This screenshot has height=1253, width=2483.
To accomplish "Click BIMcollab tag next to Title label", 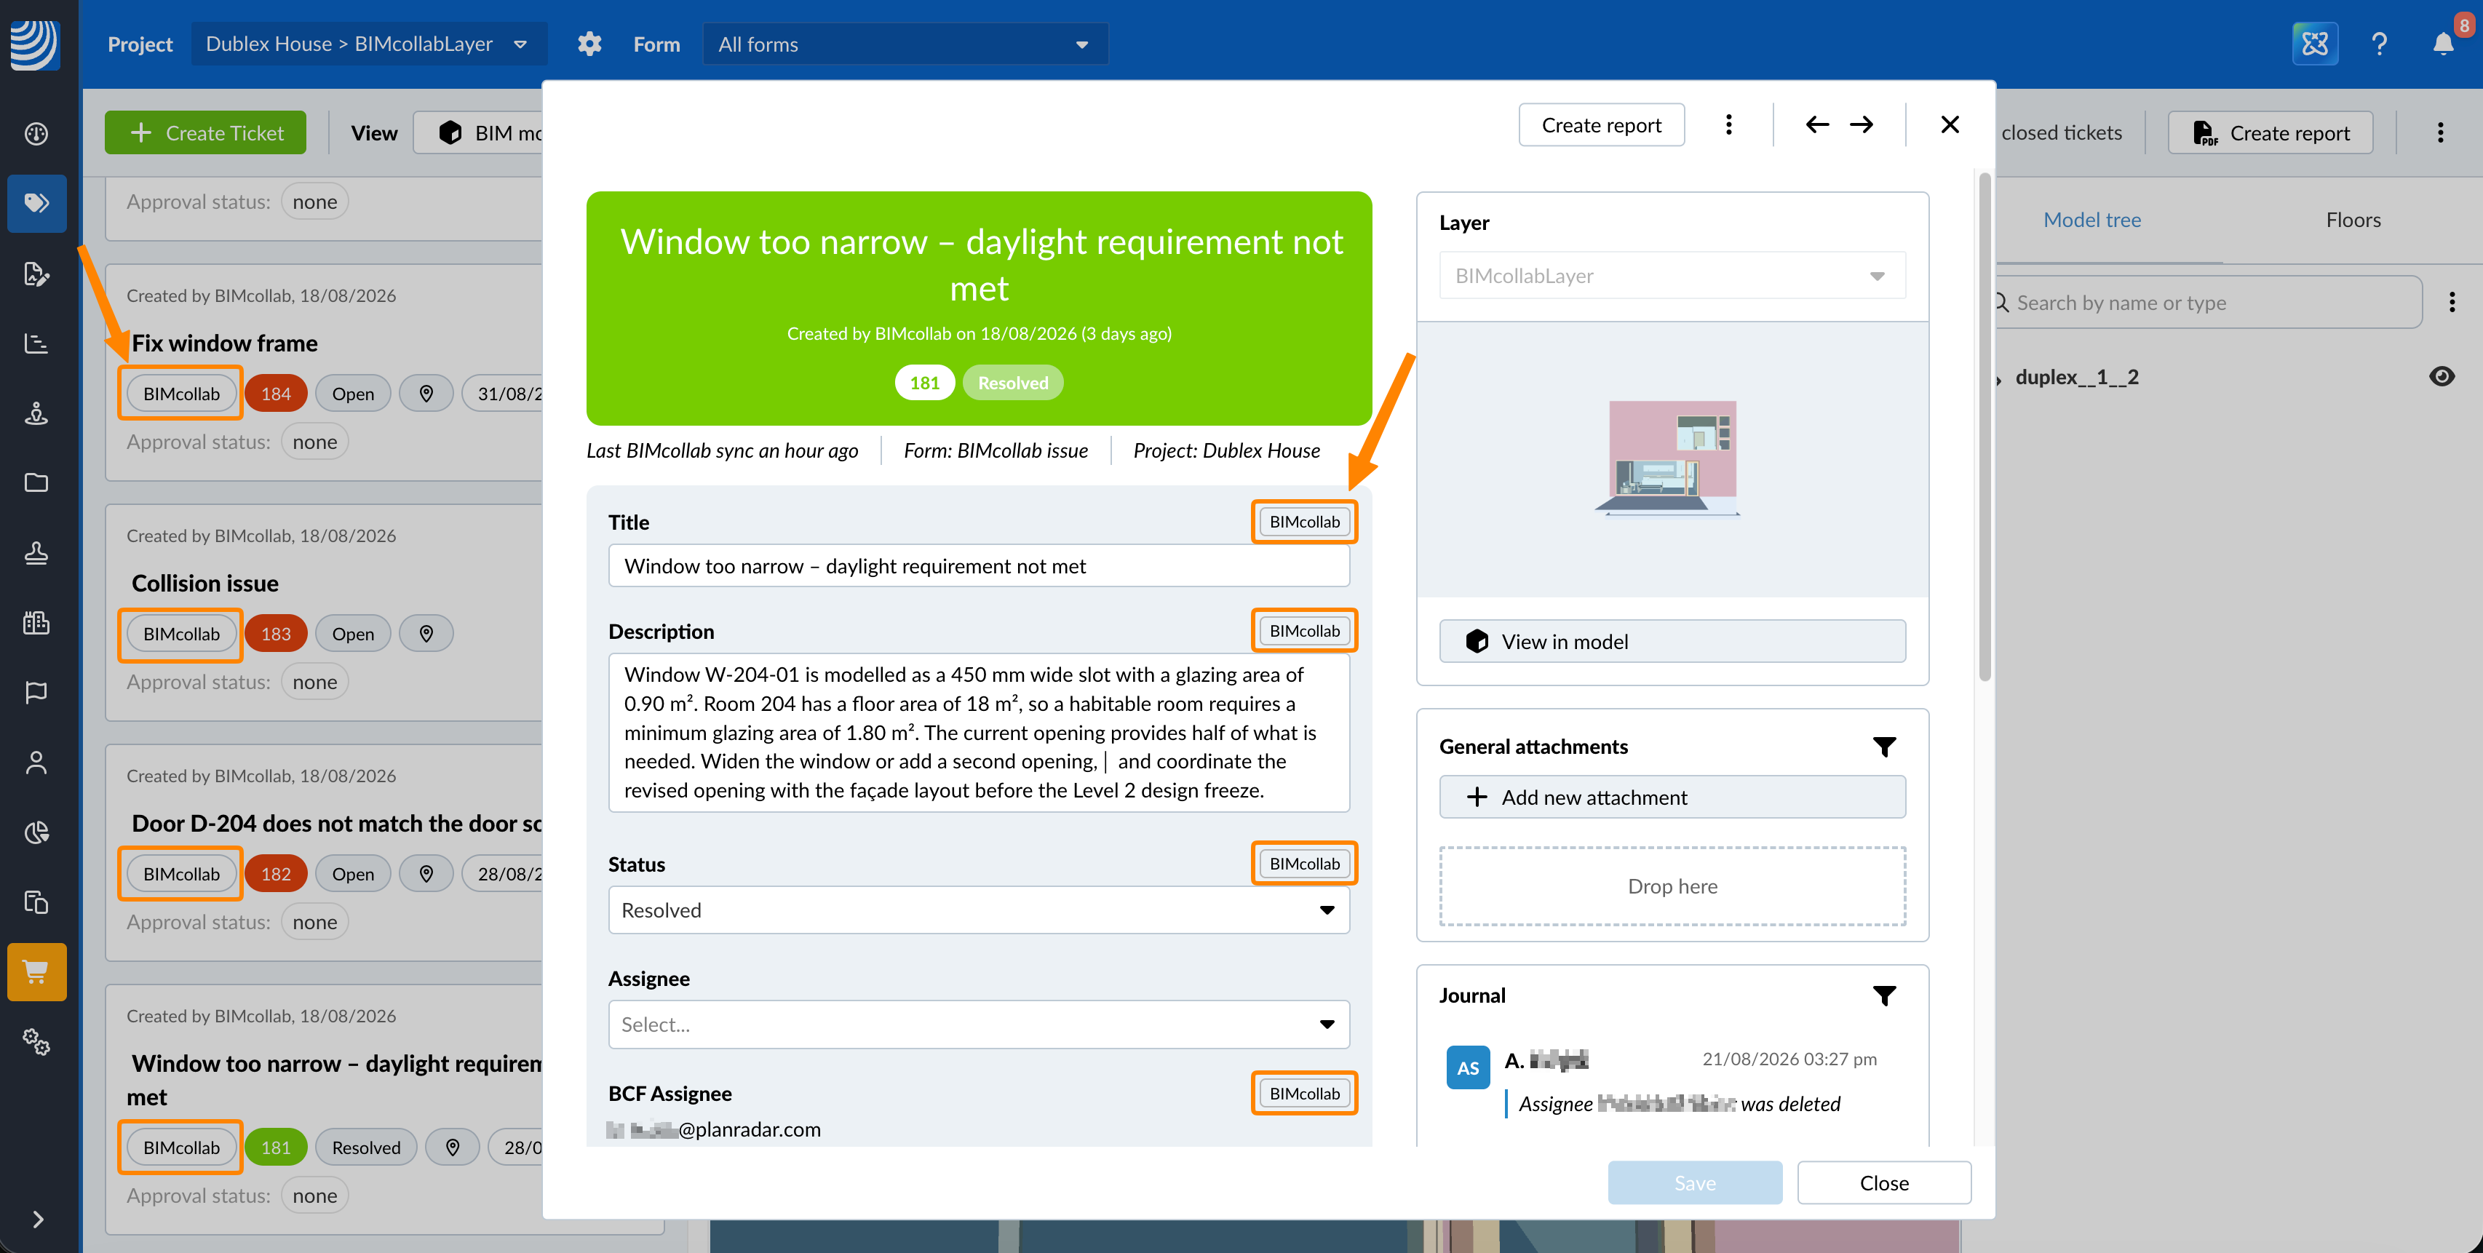I will click(x=1304, y=522).
